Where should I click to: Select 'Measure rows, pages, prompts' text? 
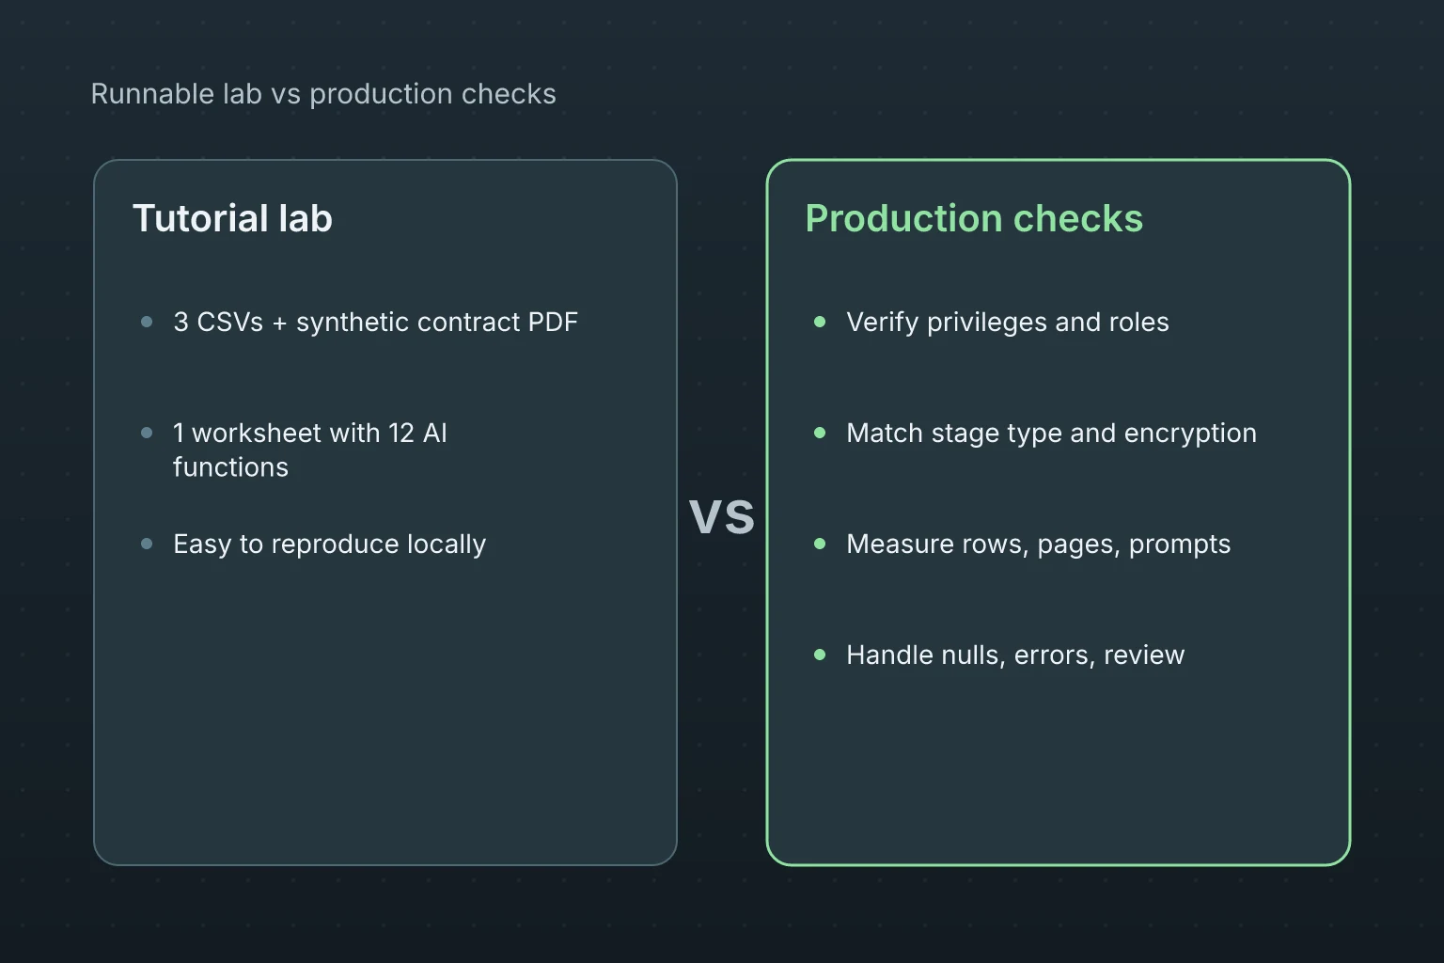[1038, 544]
